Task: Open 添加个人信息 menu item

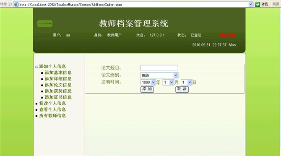Action: pos(52,66)
